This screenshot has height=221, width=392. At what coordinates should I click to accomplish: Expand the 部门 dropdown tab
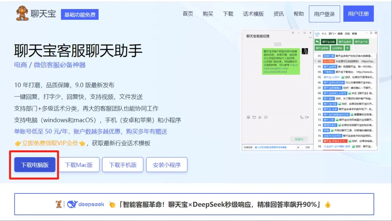(x=332, y=33)
